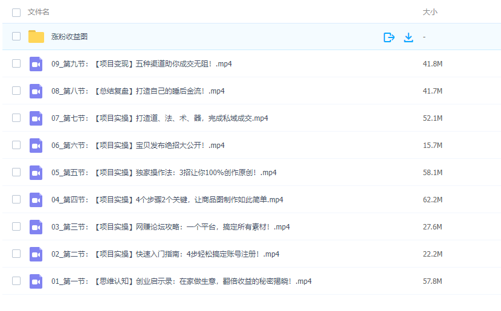Click the yellow folder icon for 涨粉收益图
501x311 pixels.
point(36,37)
